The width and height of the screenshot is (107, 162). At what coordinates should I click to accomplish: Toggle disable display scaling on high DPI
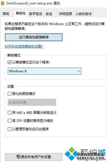(x=9, y=121)
